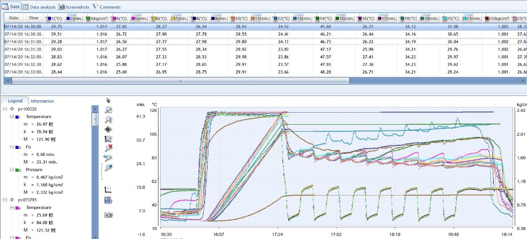This screenshot has height=239, width=527.
Task: Click the chart axes settings icon
Action: click(108, 190)
